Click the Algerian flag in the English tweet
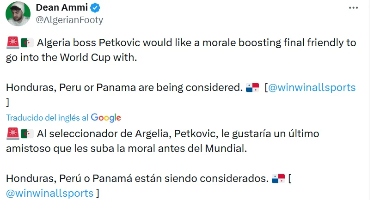The height and width of the screenshot is (200, 380). coord(27,43)
